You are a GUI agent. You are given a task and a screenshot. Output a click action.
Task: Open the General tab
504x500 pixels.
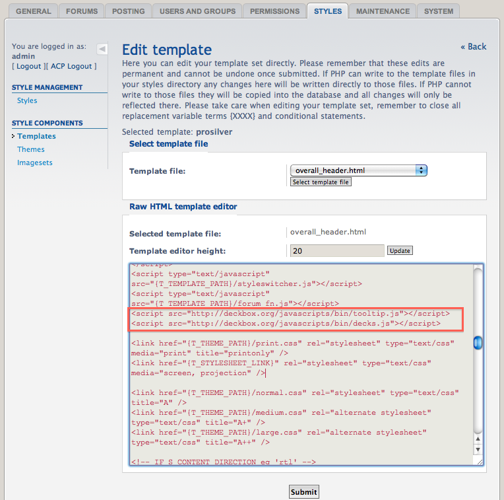click(33, 11)
